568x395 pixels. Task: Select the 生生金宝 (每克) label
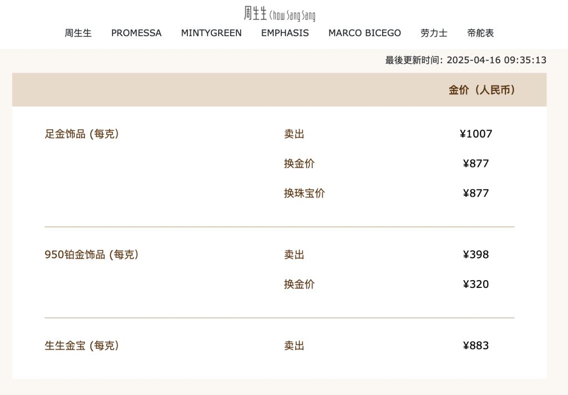[x=82, y=346]
